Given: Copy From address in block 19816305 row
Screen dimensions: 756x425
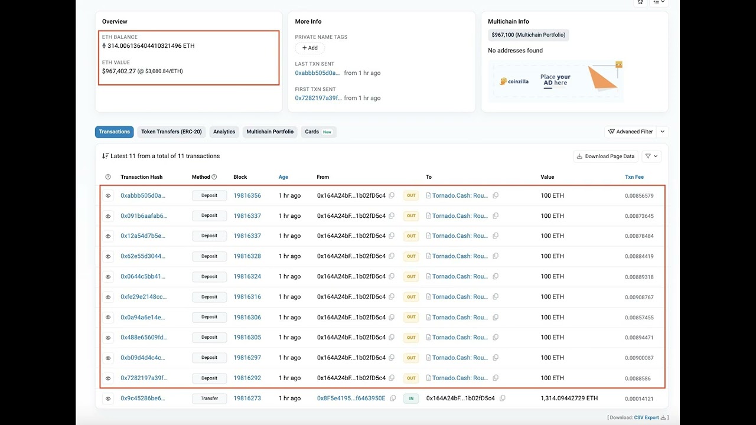Looking at the screenshot, I should click(392, 338).
